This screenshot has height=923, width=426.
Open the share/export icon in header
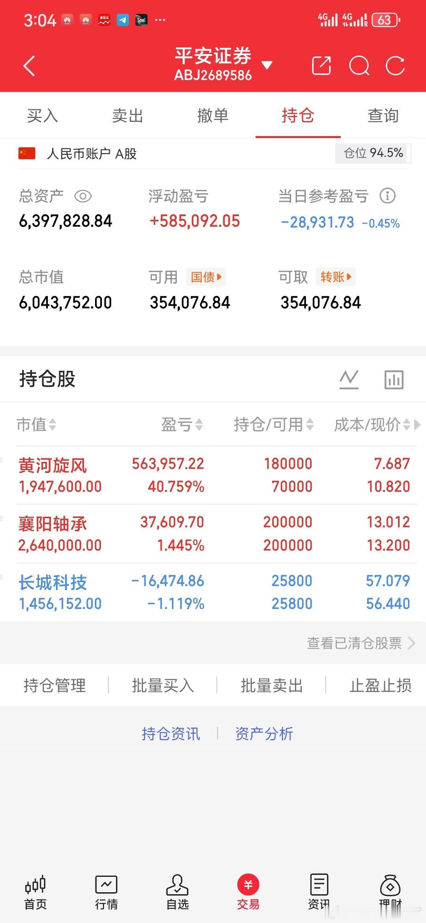[x=321, y=65]
